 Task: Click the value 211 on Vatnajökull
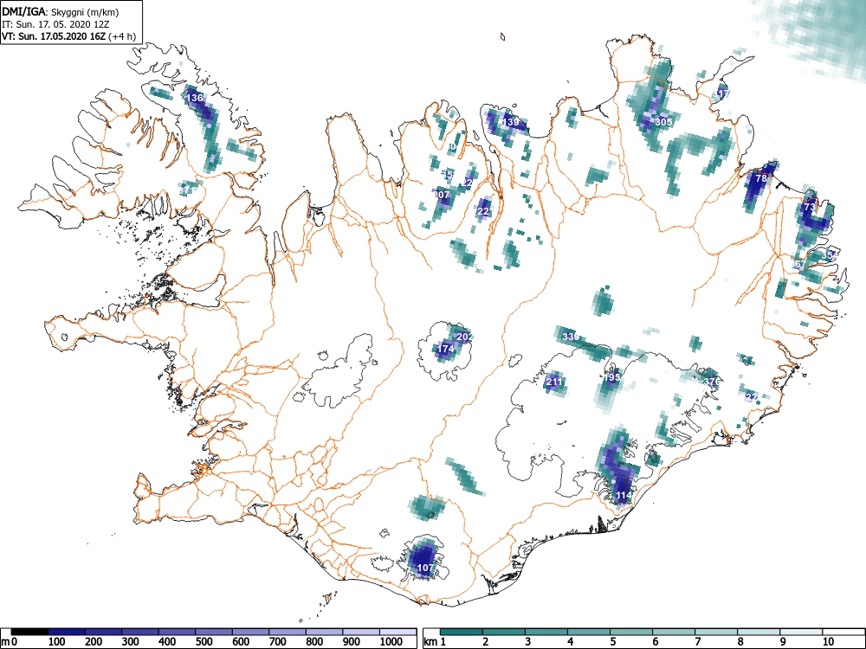click(x=554, y=382)
